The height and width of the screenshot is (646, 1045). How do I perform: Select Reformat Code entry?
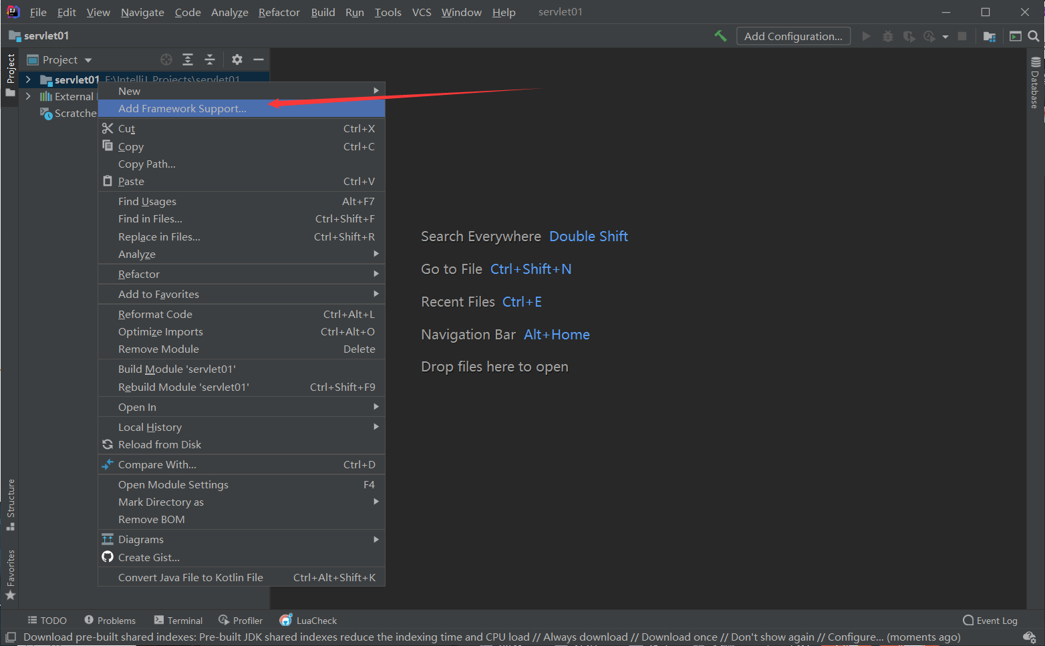241,314
